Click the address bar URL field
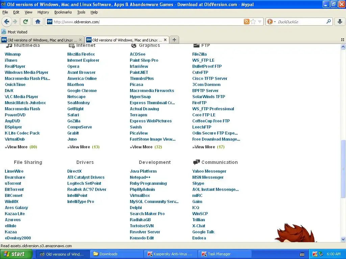The width and height of the screenshot is (346, 259). 148,22
